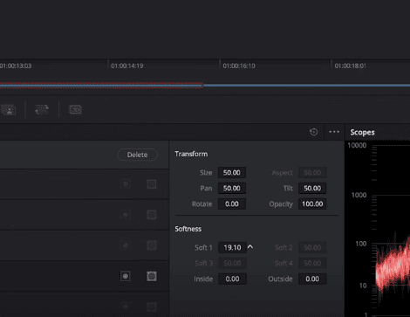Edit the Soft 1 value 19.10
Viewport: 410px width, 317px height.
click(x=232, y=247)
